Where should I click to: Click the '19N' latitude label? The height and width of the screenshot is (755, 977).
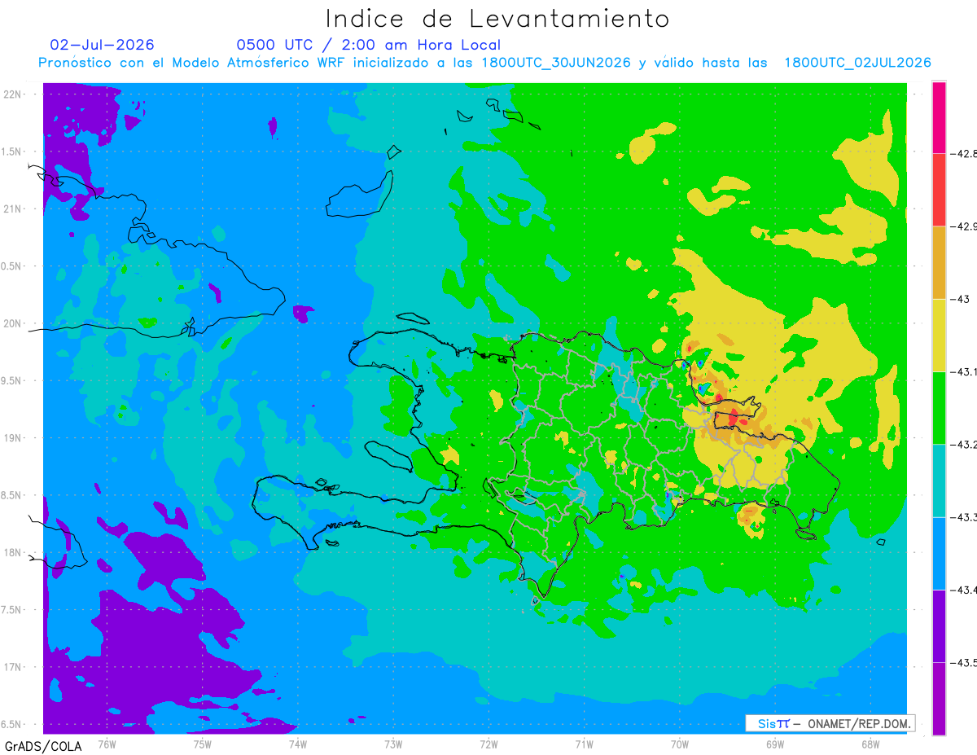click(x=12, y=438)
